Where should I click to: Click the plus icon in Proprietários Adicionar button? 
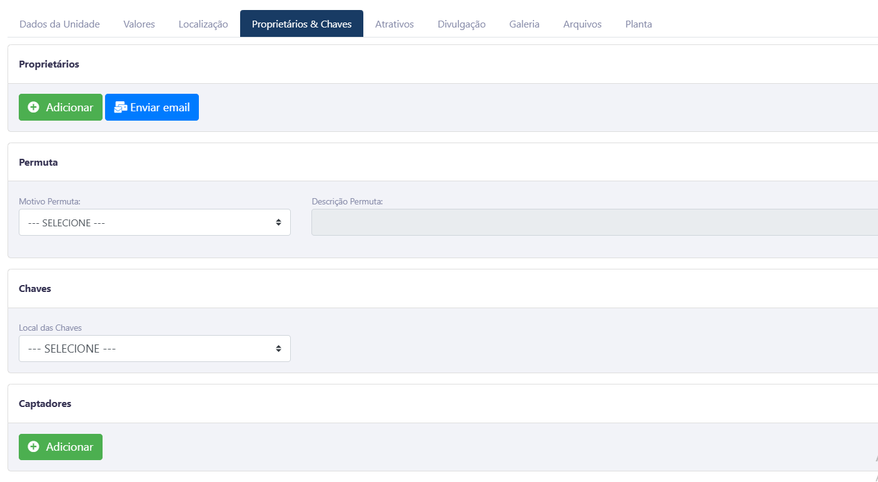click(x=34, y=108)
